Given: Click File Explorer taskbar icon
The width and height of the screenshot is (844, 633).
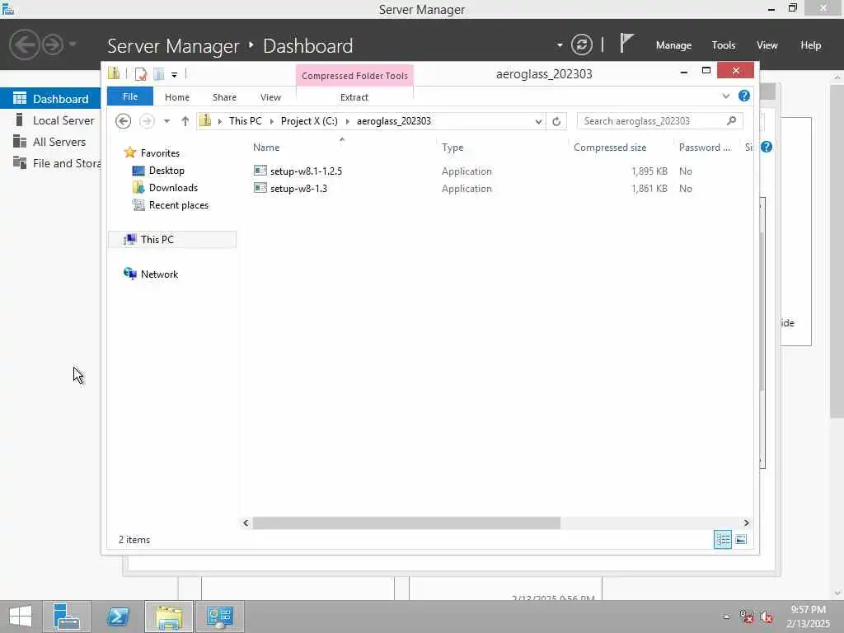Looking at the screenshot, I should [168, 617].
